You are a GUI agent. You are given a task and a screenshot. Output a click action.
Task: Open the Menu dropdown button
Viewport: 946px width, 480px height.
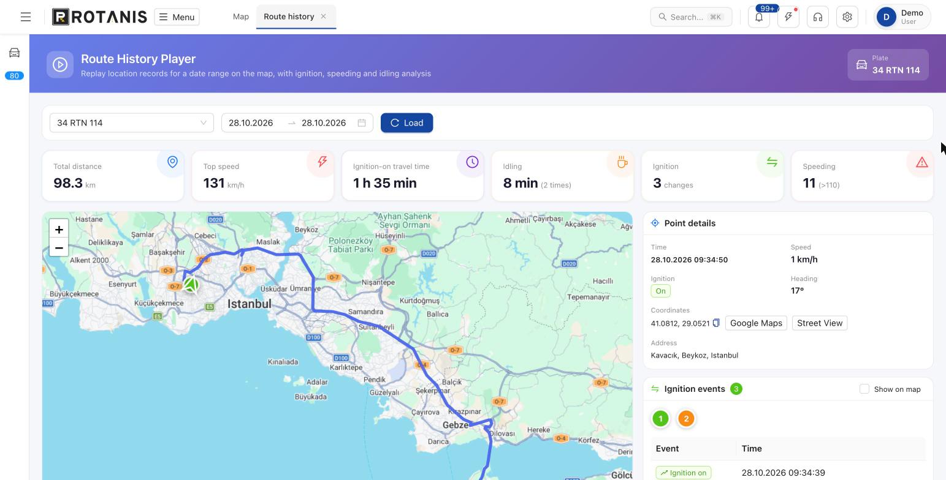(177, 17)
